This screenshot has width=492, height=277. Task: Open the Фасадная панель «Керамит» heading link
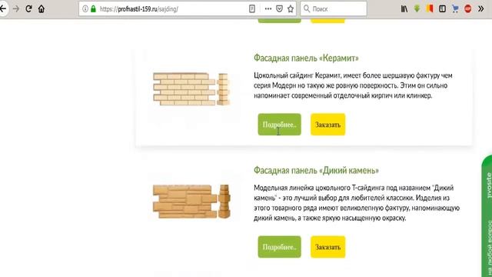(x=306, y=58)
